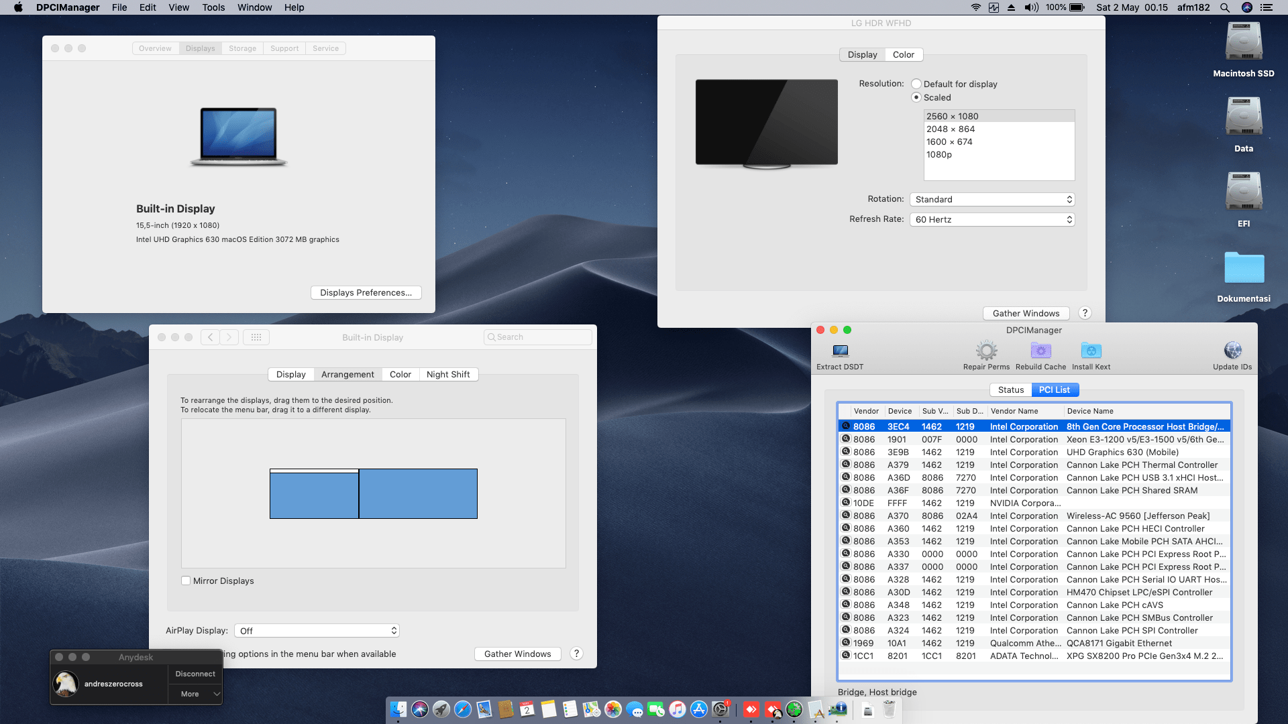Enable the Mirror Displays checkbox
The image size is (1288, 724).
[x=186, y=581]
